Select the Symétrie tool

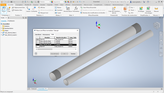58,10
